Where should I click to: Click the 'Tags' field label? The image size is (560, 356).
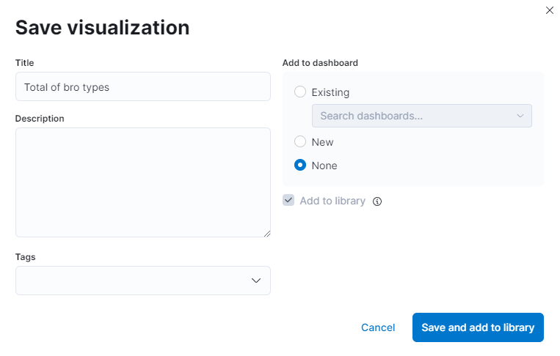(25, 257)
